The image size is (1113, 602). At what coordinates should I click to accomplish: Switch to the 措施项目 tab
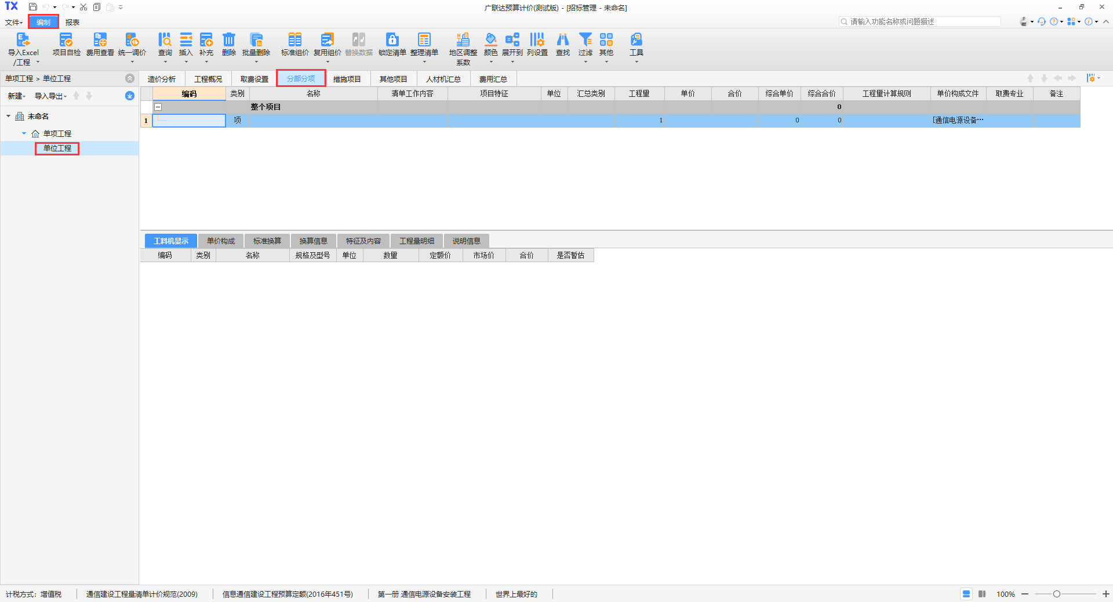point(347,79)
